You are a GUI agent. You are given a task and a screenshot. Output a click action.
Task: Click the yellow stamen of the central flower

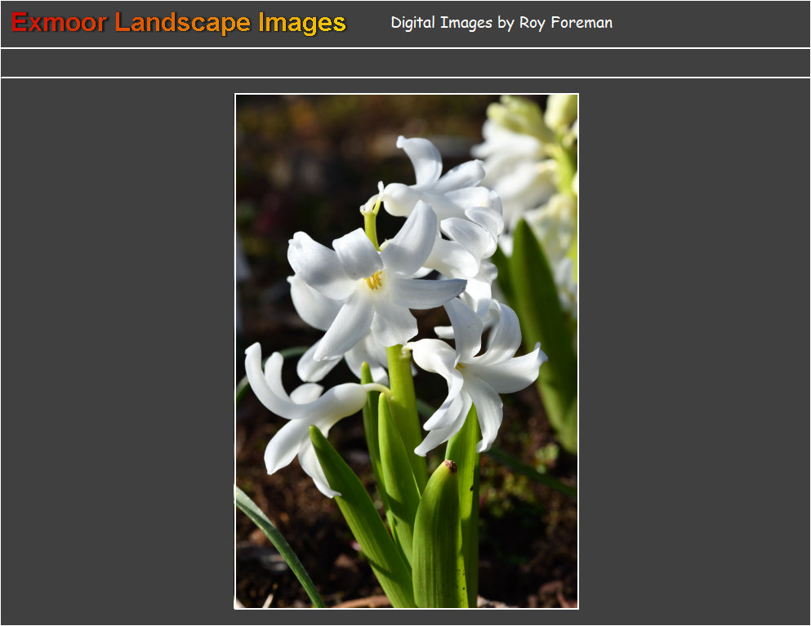click(374, 281)
